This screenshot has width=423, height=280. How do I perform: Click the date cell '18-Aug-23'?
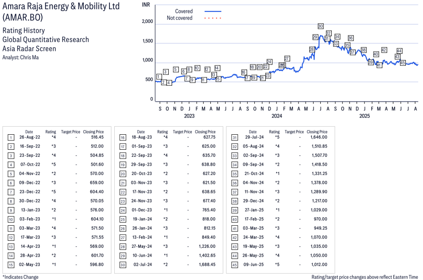pyautogui.click(x=142, y=137)
